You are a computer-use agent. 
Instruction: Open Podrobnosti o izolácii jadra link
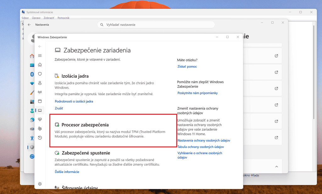coord(74,101)
